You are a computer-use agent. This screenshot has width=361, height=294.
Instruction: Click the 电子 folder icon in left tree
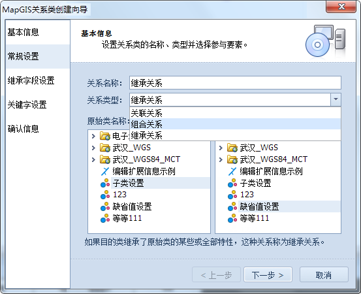[x=105, y=136]
